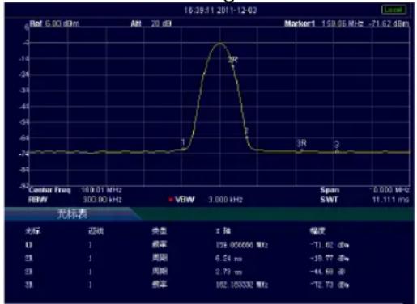Click the -19.77 dBm amplitude cell
The image size is (417, 304).
pos(330,258)
